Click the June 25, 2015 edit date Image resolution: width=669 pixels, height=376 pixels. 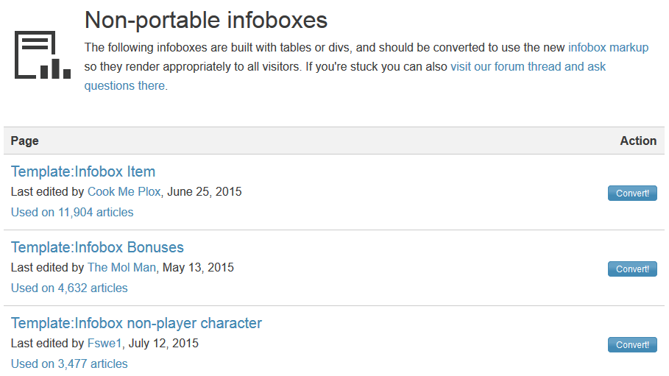205,192
